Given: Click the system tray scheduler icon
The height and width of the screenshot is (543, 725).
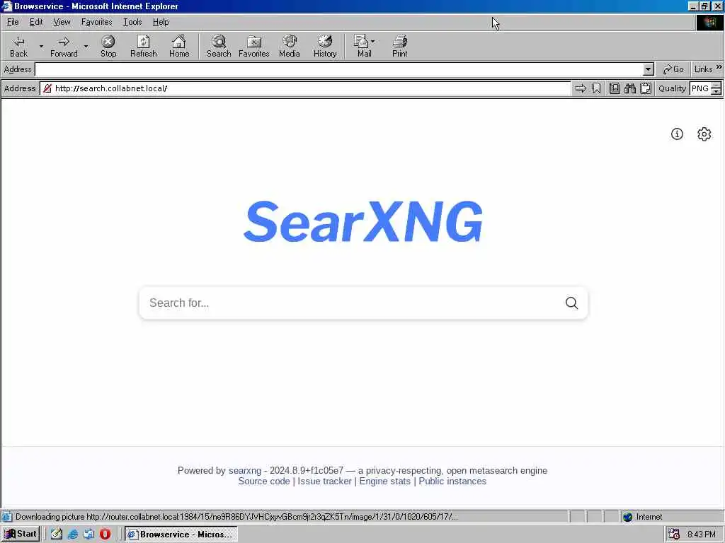Looking at the screenshot, I should 674,535.
